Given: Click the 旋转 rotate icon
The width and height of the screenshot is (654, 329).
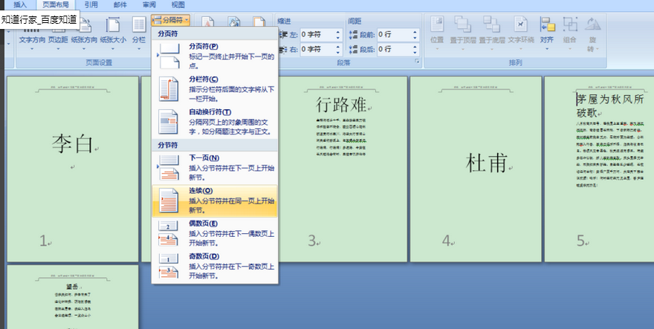Looking at the screenshot, I should click(x=592, y=25).
